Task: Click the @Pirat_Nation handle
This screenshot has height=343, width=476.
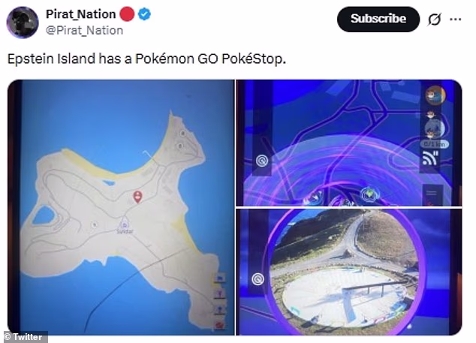Action: [86, 30]
